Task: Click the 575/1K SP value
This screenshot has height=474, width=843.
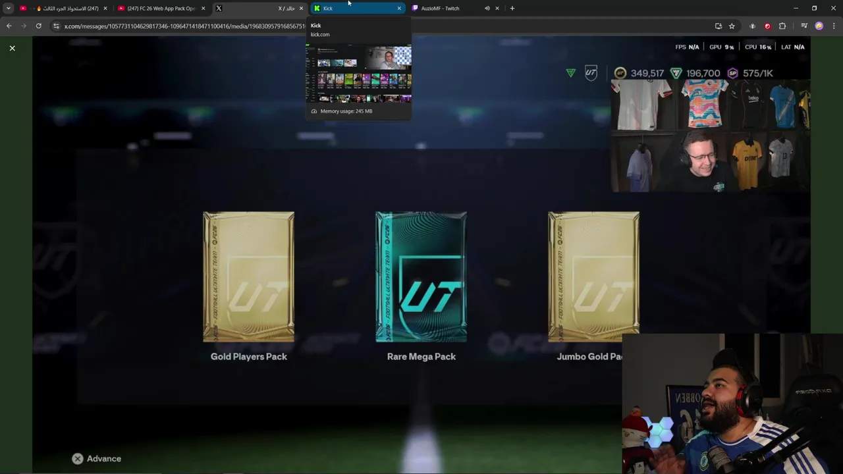Action: tap(757, 73)
